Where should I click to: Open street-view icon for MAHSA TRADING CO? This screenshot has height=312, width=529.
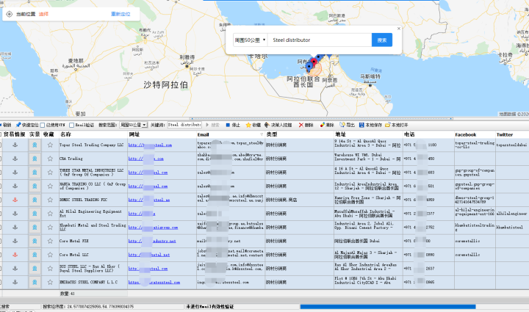35,186
